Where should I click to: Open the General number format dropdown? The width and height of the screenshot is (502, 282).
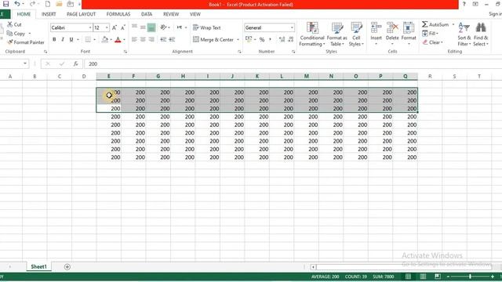tap(292, 28)
